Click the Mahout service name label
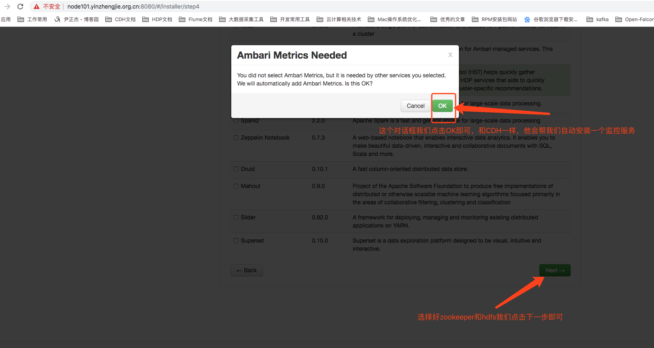 (250, 186)
